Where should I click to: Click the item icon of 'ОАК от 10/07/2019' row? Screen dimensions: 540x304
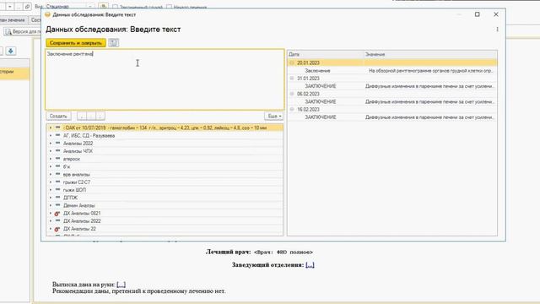[57, 128]
